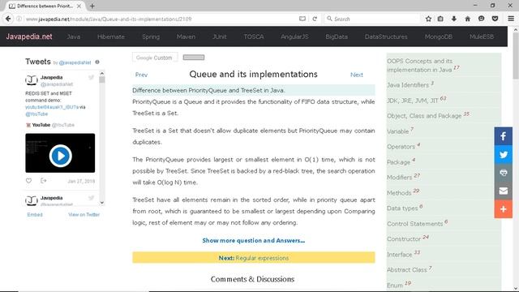The height and width of the screenshot is (292, 519).
Task: Click the gray search button beside Google Custom
Action: click(194, 58)
